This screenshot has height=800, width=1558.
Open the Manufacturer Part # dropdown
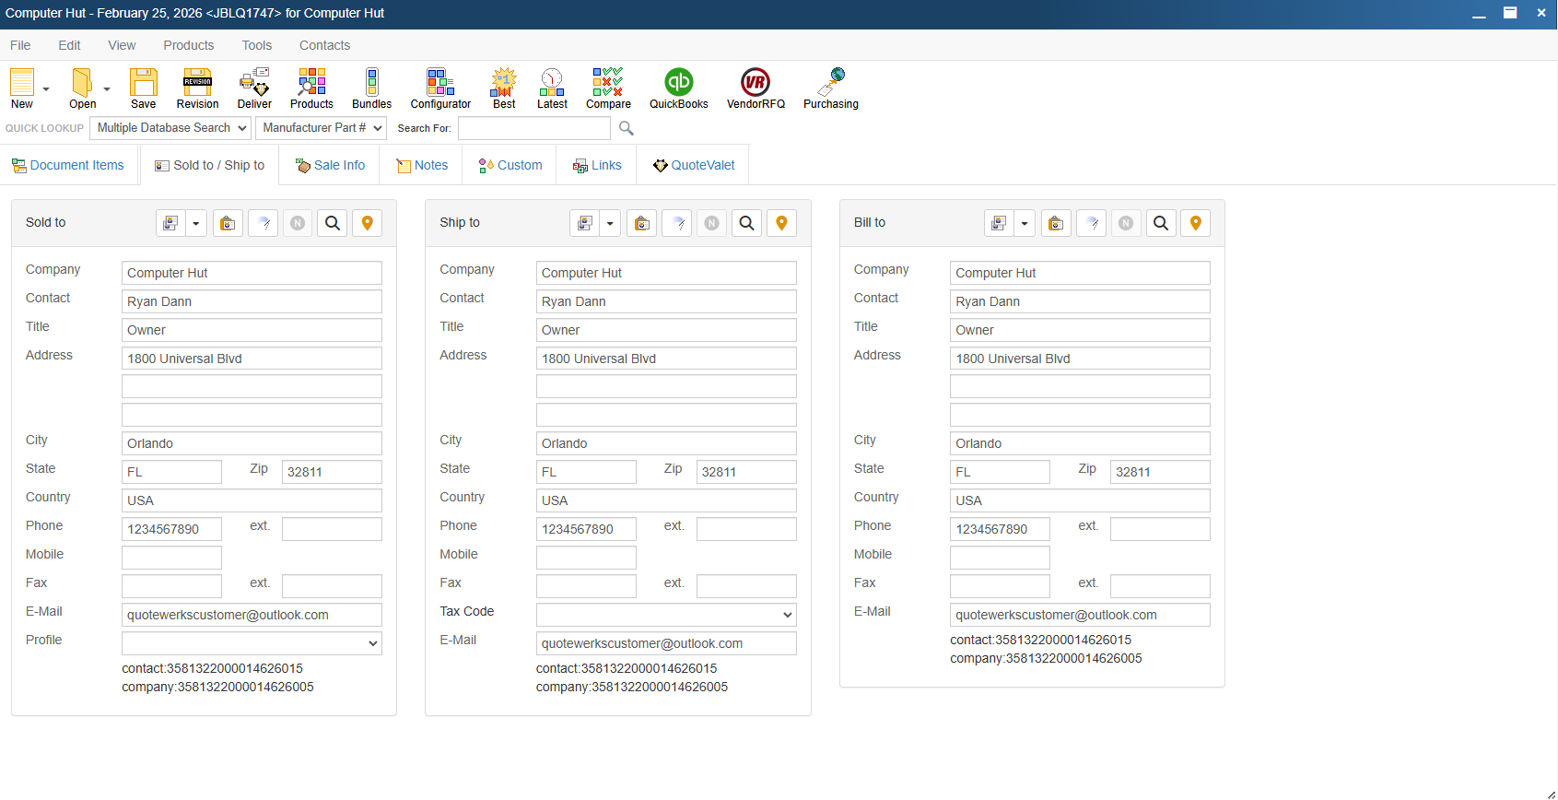pos(322,128)
